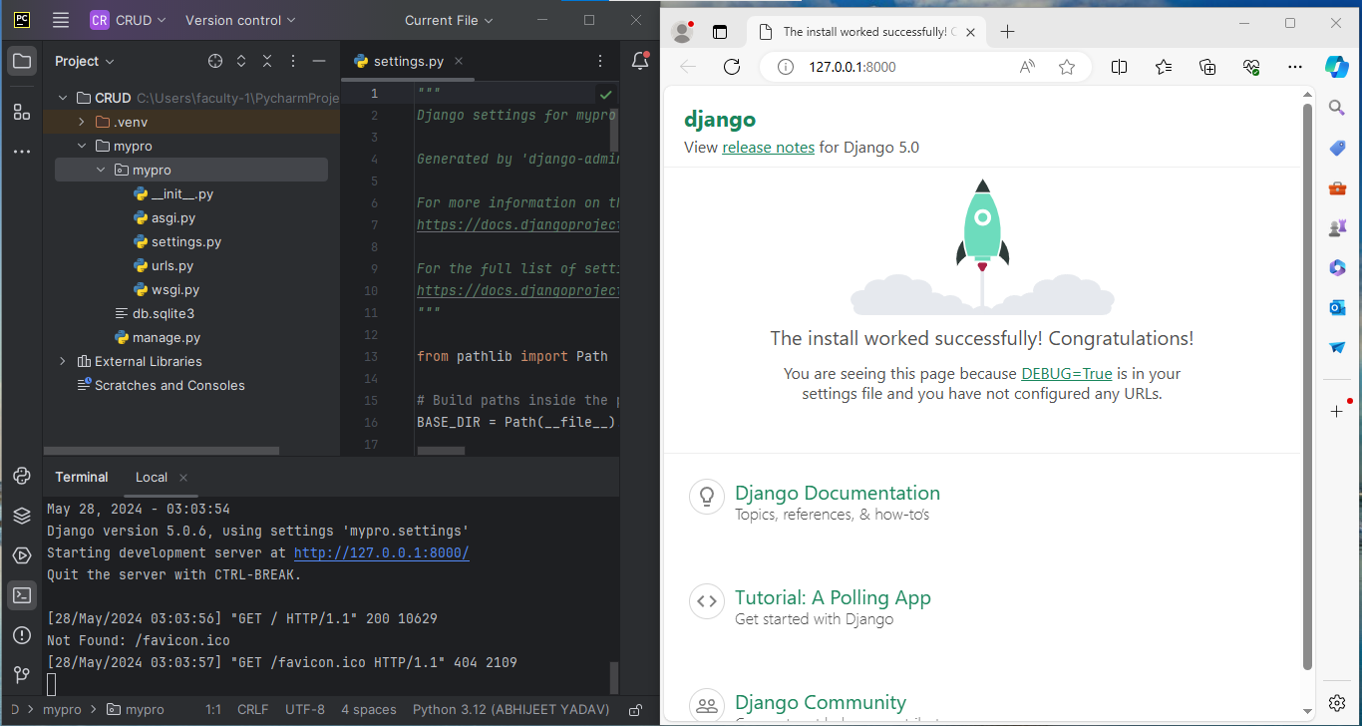Image resolution: width=1362 pixels, height=726 pixels.
Task: Click Collapse All icon in Project panel
Action: pos(267,61)
